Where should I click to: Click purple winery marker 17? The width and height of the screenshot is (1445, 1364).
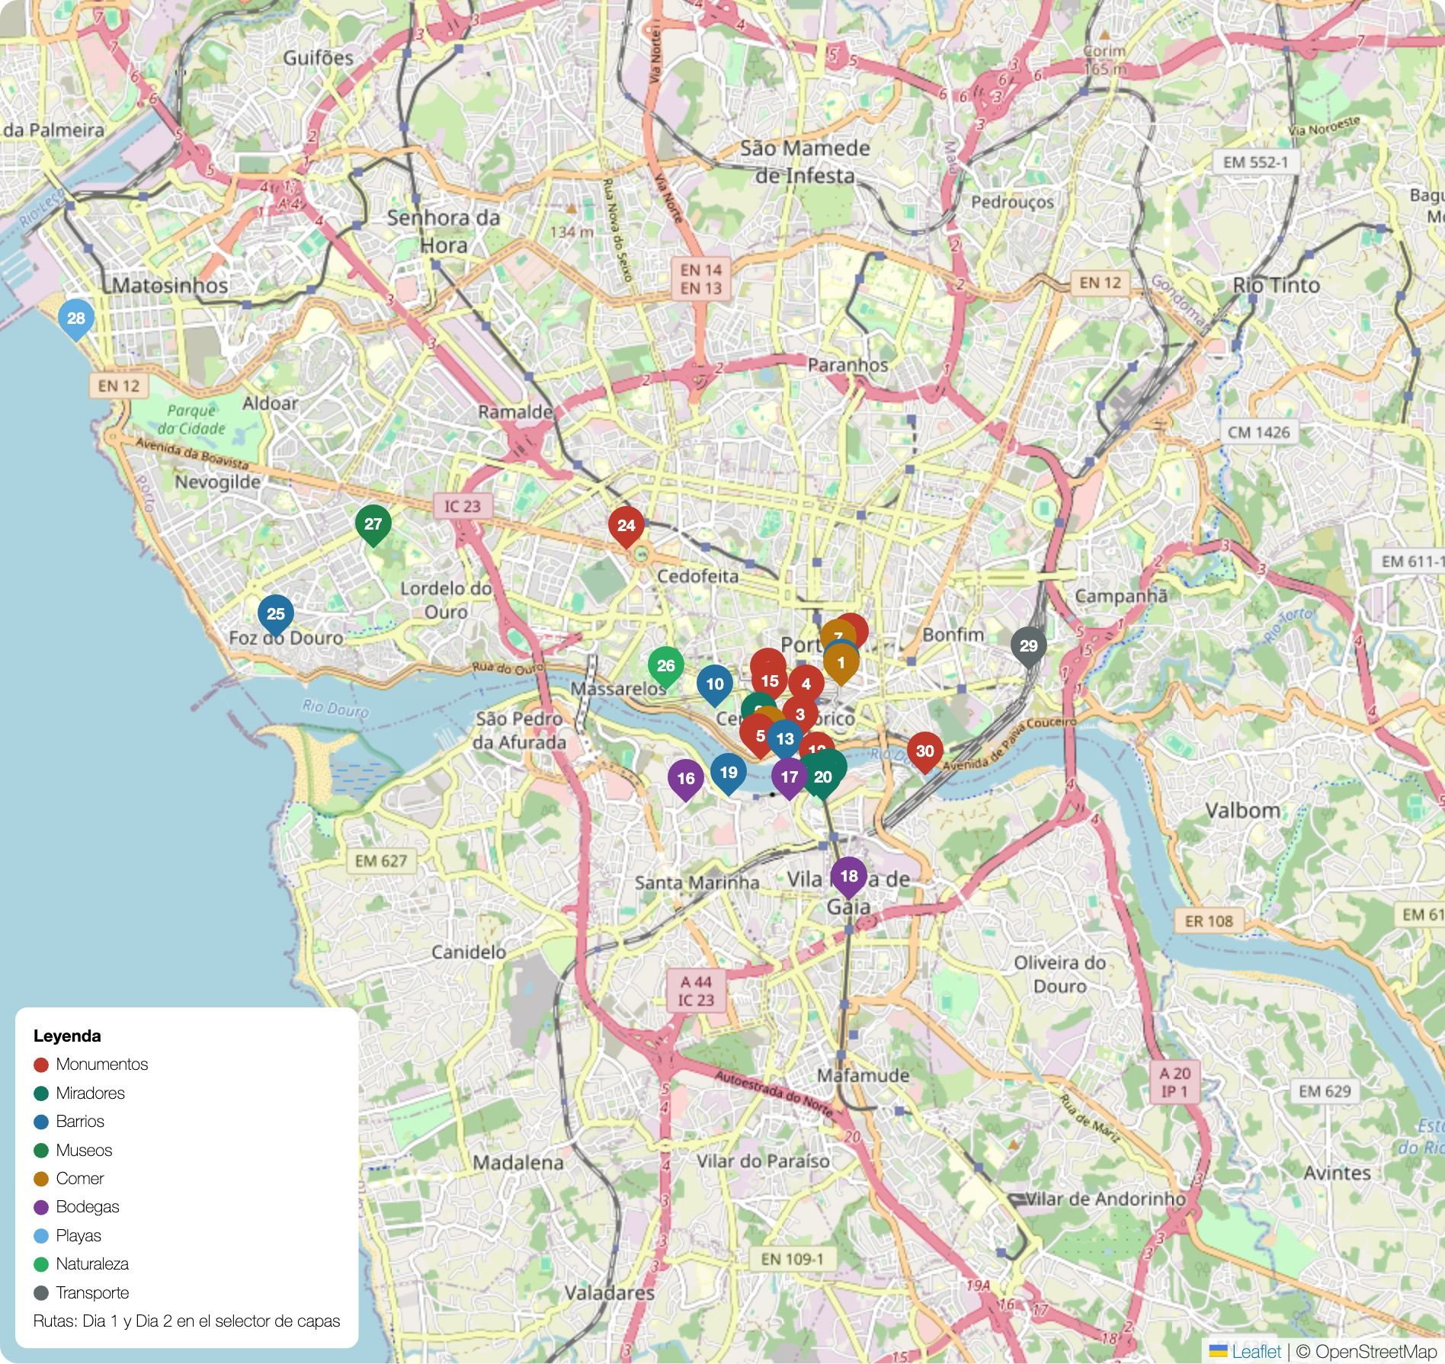tap(790, 777)
